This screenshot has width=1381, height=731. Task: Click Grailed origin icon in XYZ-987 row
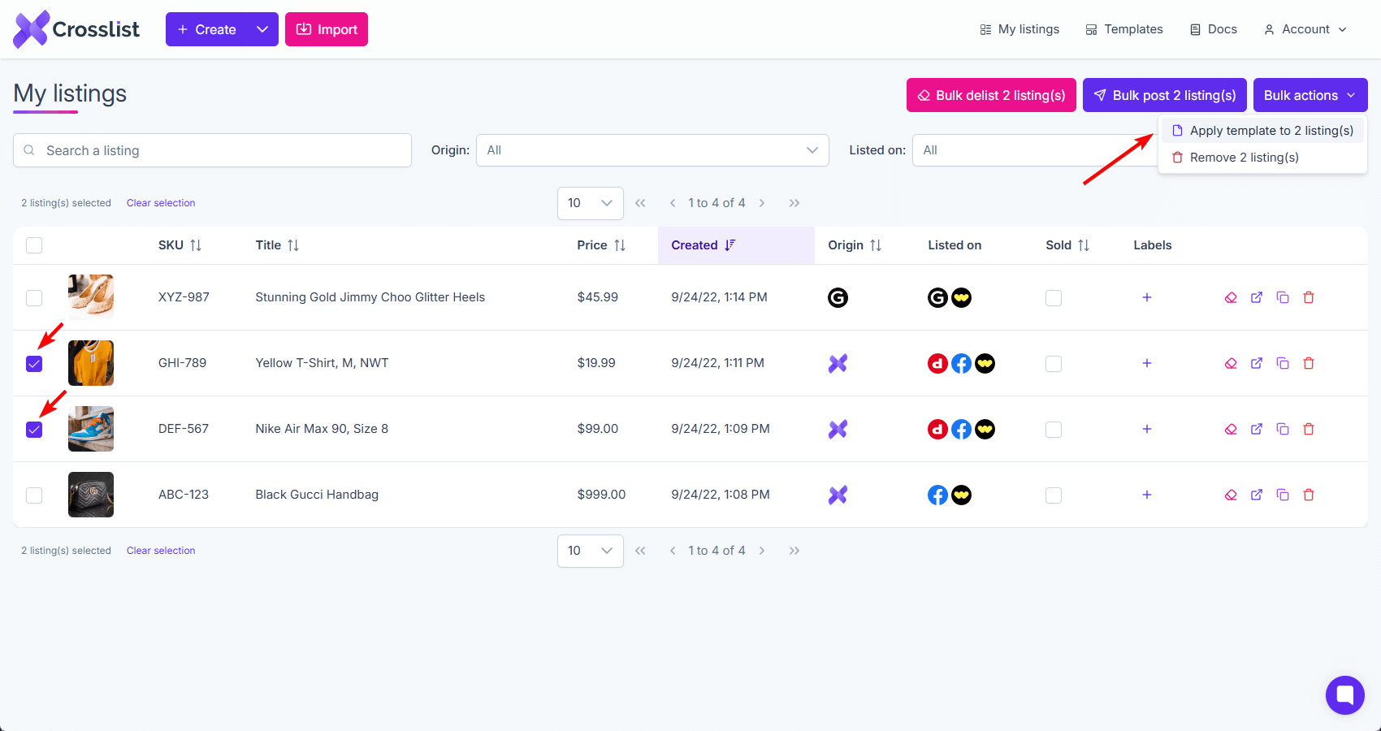(x=838, y=297)
